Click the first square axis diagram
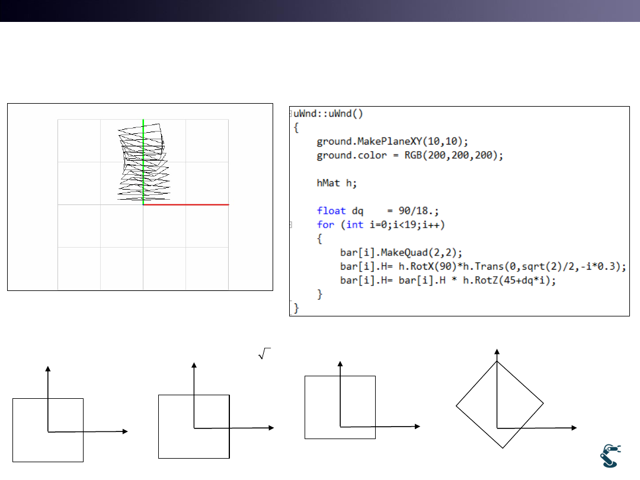Viewport: 640px width, 480px height. [48, 430]
